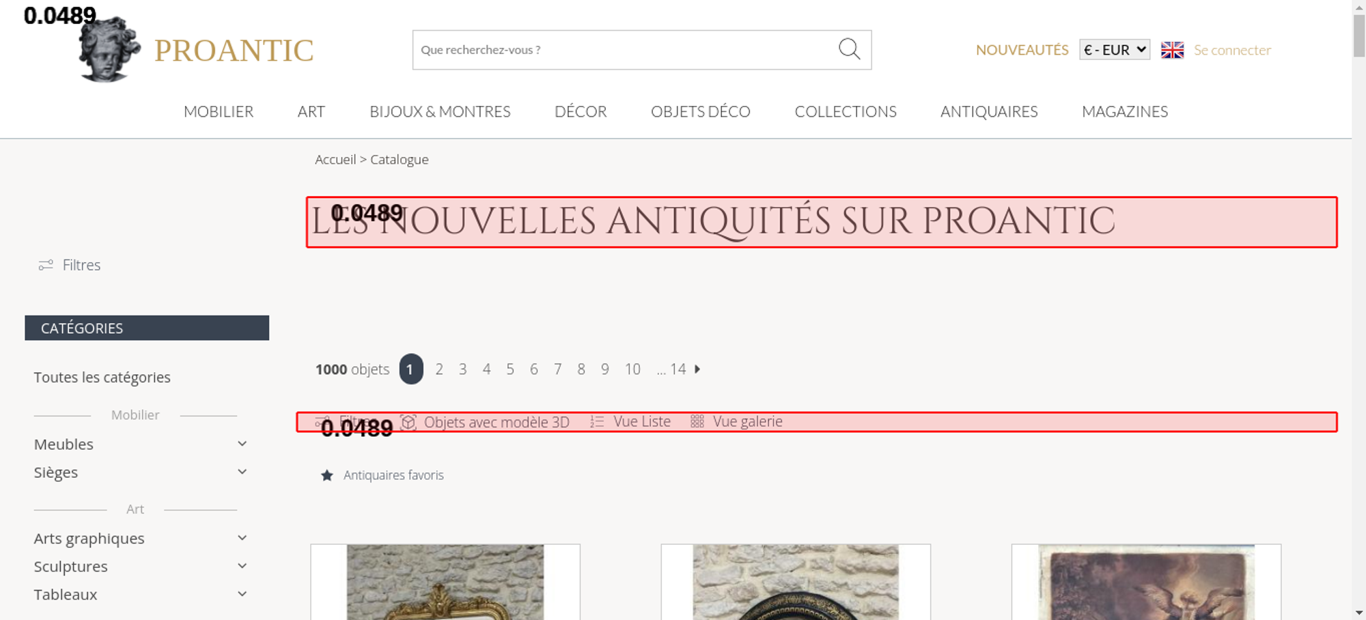Click the Se connecter link
Viewport: 1366px width, 620px height.
1232,50
